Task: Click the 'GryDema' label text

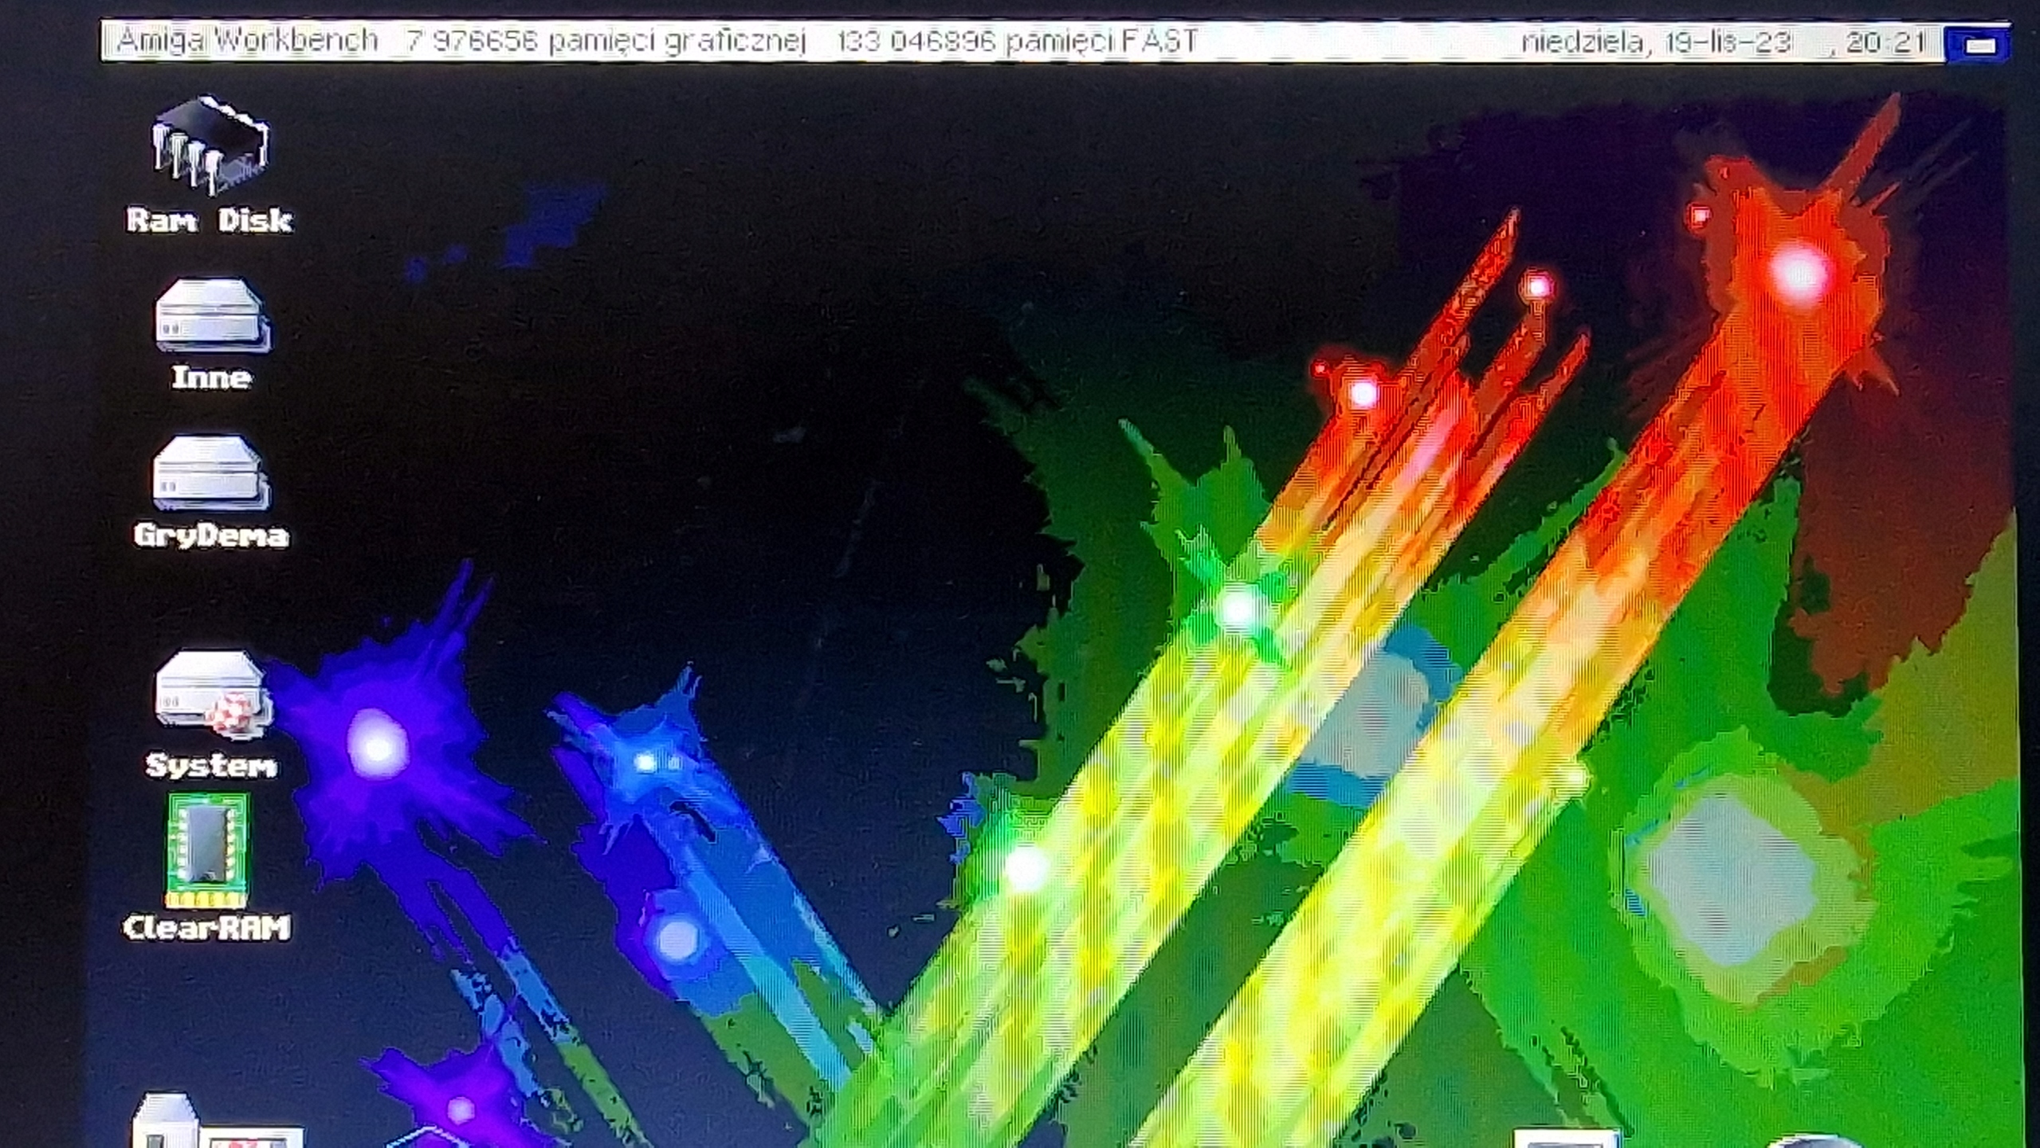Action: click(211, 535)
